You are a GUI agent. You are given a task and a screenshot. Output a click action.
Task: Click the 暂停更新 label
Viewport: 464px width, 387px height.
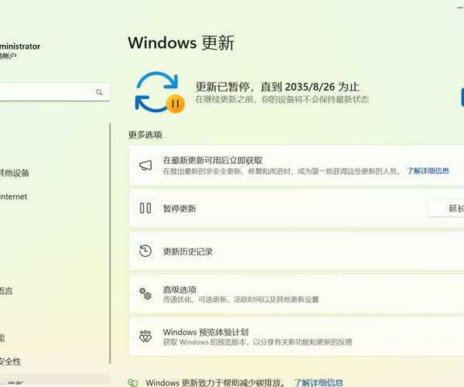point(179,208)
